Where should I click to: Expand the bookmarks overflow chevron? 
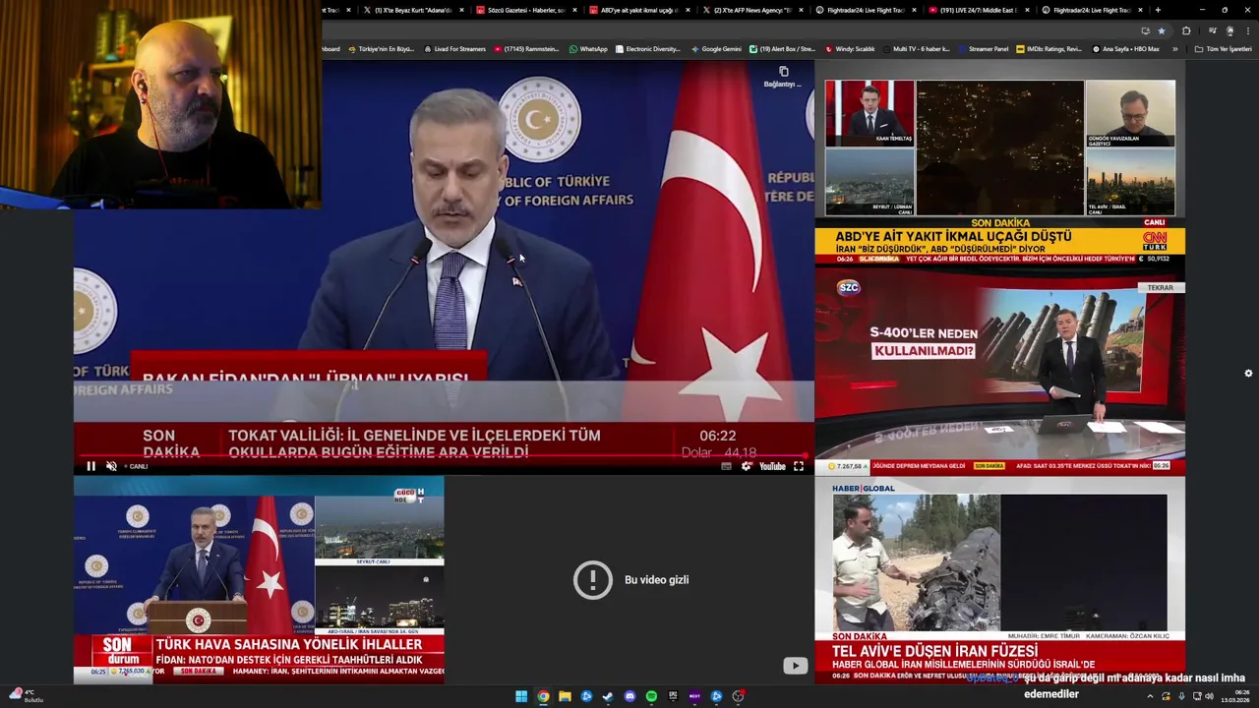click(1174, 48)
